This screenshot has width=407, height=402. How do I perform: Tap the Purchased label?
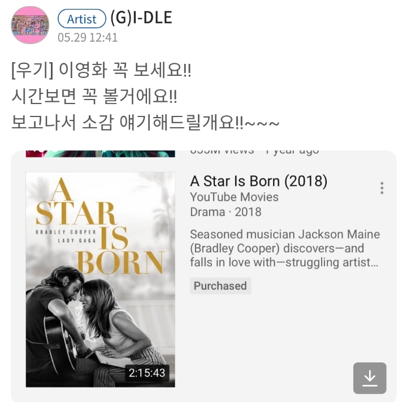(220, 286)
